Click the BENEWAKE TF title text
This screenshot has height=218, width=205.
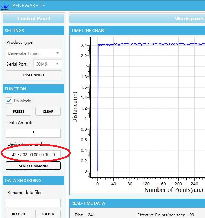(29, 6)
